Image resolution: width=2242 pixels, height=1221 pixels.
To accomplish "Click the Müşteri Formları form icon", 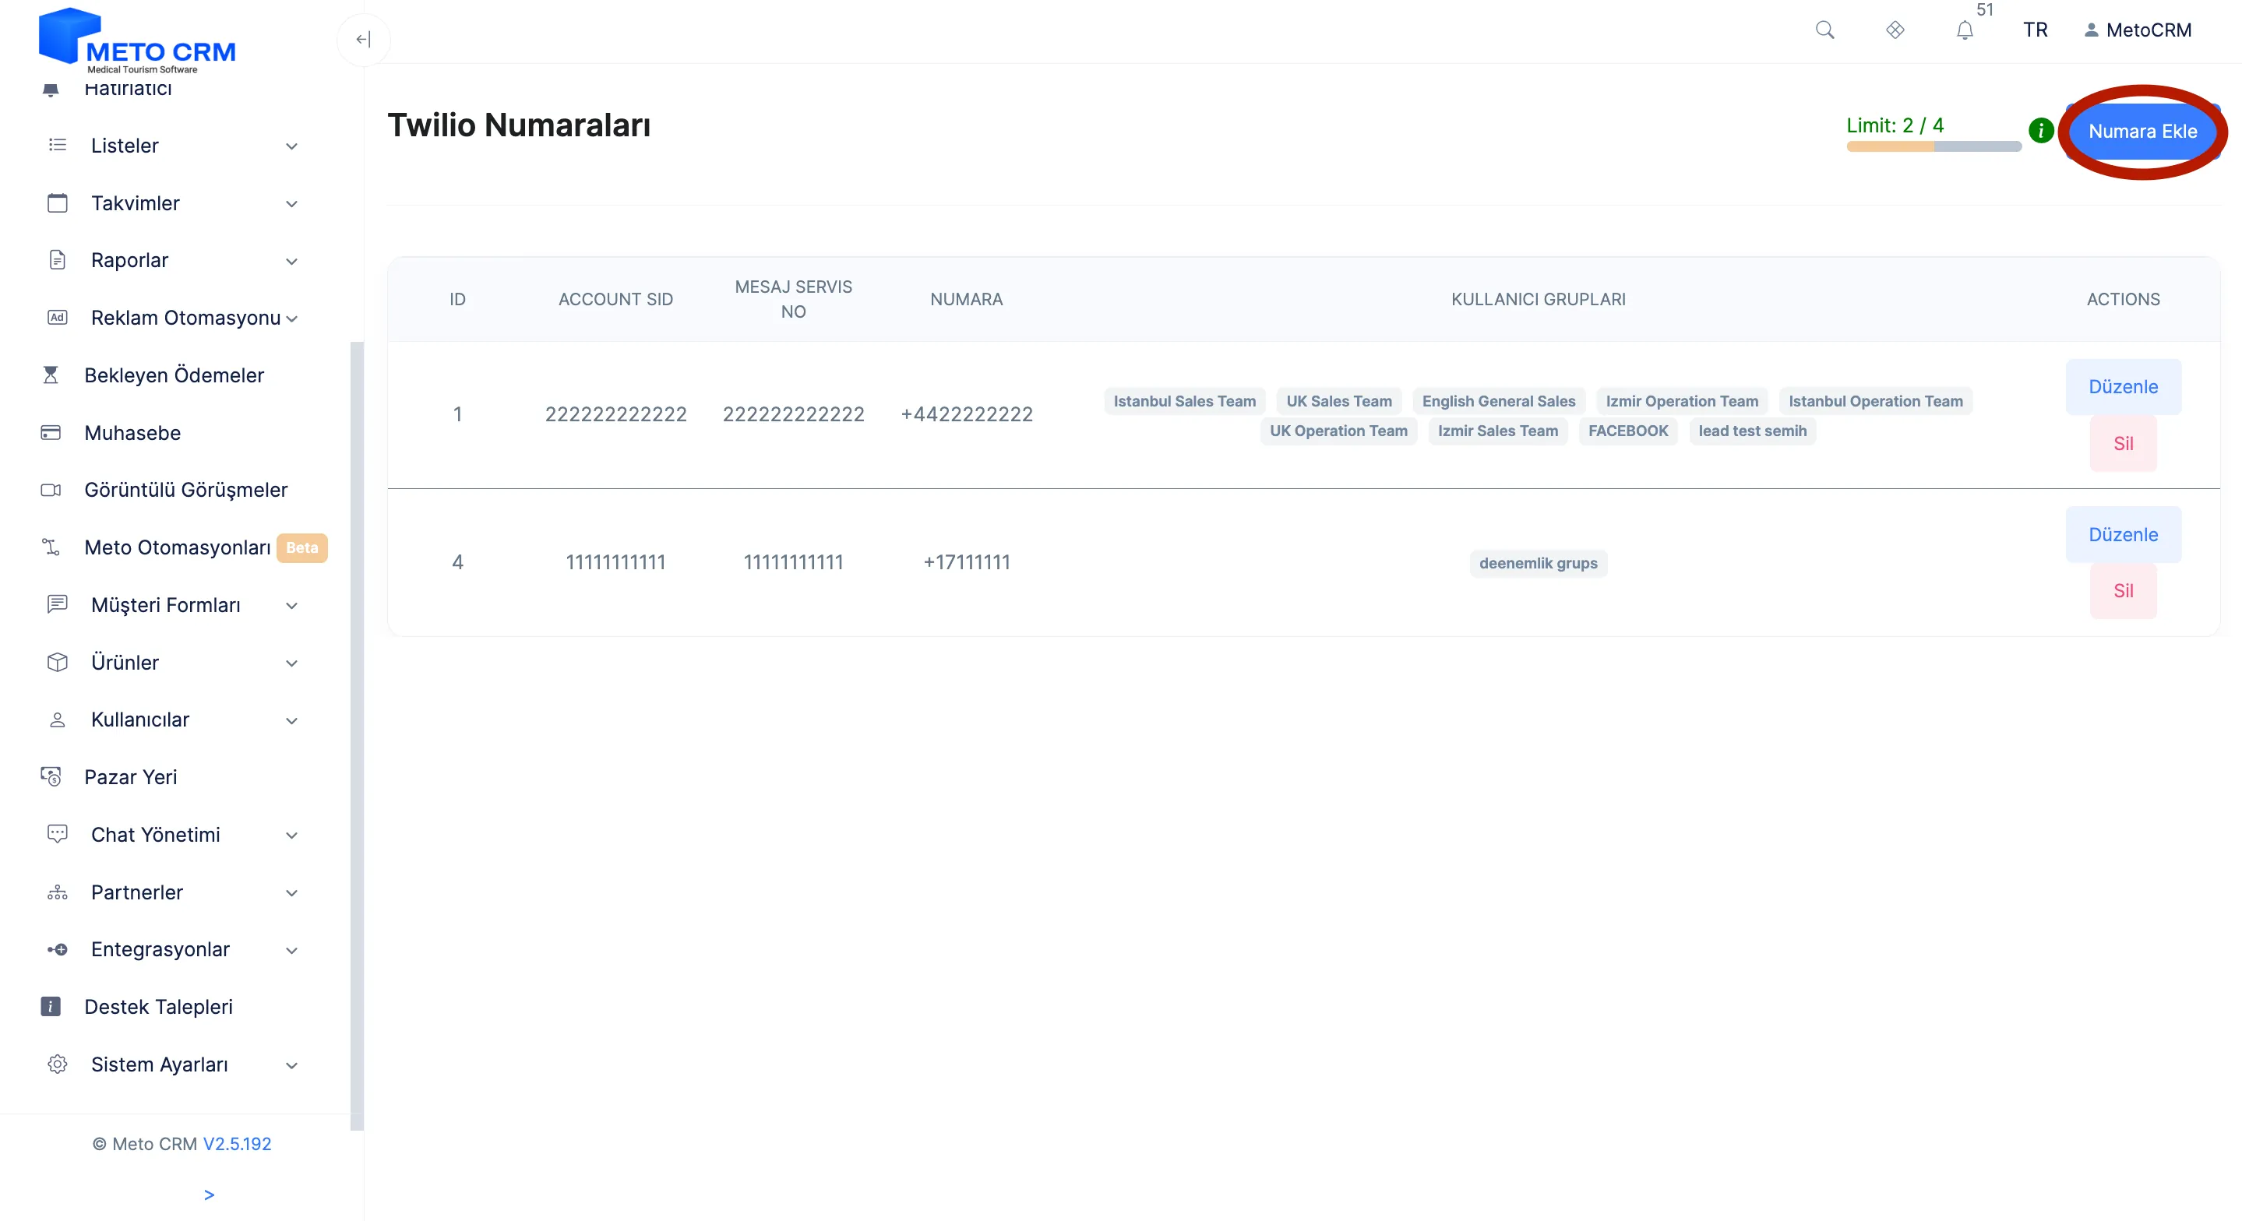I will [58, 604].
